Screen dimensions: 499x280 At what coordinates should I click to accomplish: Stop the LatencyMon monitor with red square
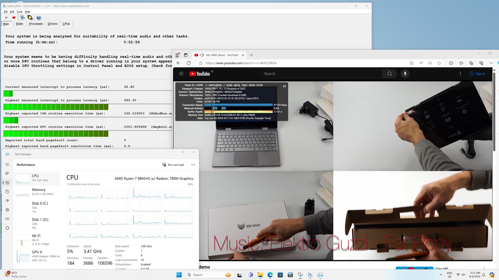pyautogui.click(x=14, y=18)
